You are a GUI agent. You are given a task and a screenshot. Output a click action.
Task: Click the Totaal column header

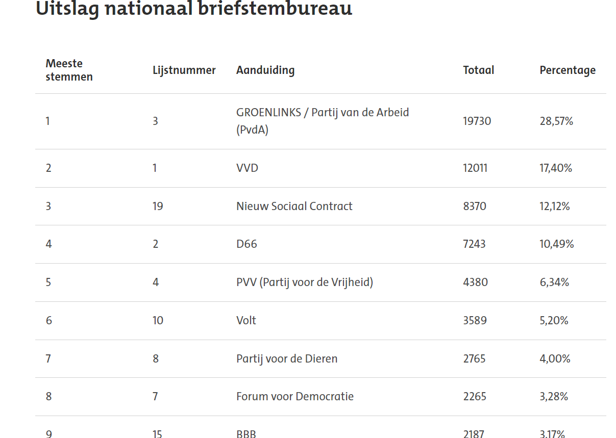478,70
